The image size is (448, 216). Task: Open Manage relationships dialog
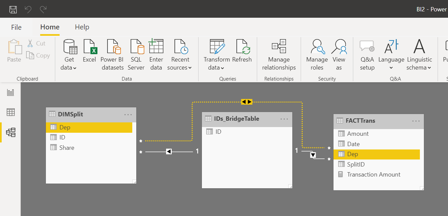pyautogui.click(x=279, y=55)
